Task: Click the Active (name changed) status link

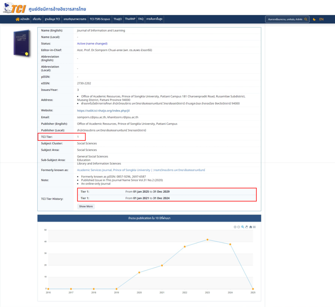Action: (x=92, y=44)
